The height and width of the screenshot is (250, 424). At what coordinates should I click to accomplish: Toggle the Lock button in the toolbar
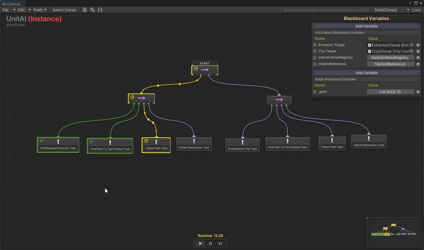coord(416,10)
